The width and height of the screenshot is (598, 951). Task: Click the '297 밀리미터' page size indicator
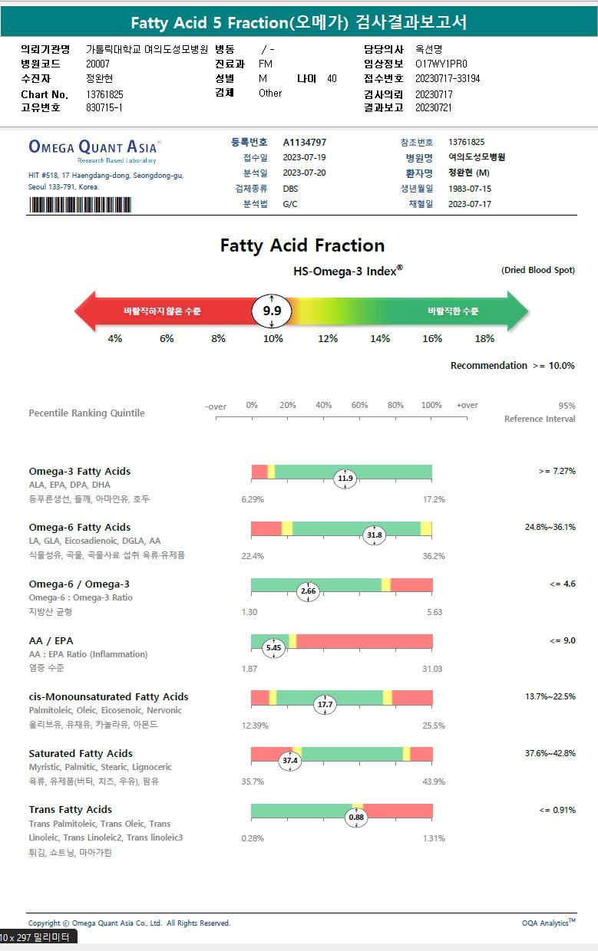38,937
